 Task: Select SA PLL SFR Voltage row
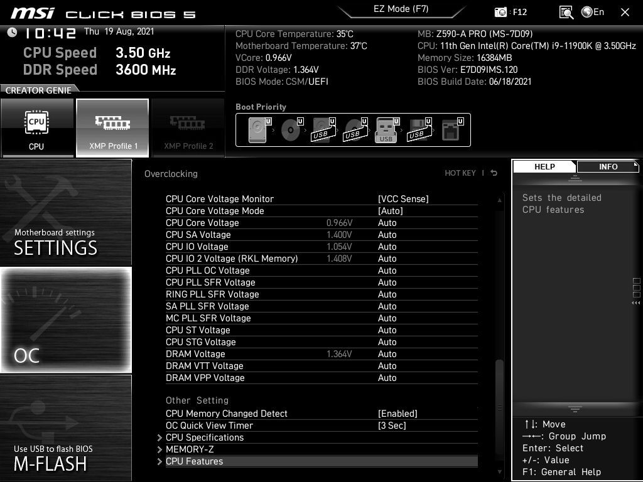321,306
